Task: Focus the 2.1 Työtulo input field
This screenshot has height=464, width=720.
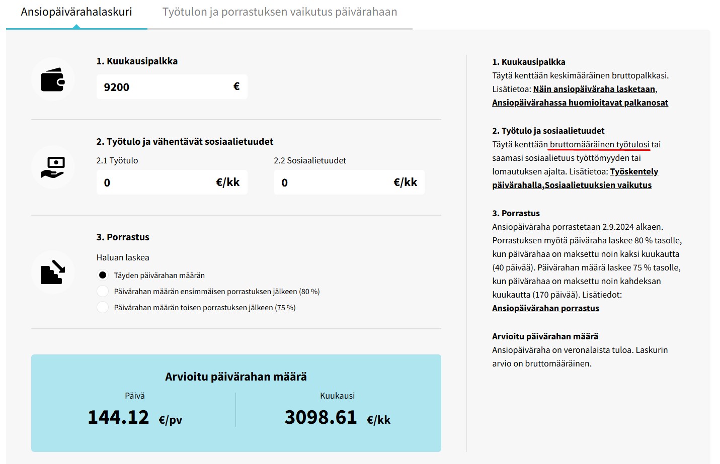Action: [172, 182]
